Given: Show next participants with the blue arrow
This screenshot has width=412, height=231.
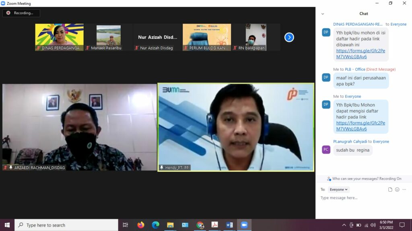Looking at the screenshot, I should pos(289,37).
